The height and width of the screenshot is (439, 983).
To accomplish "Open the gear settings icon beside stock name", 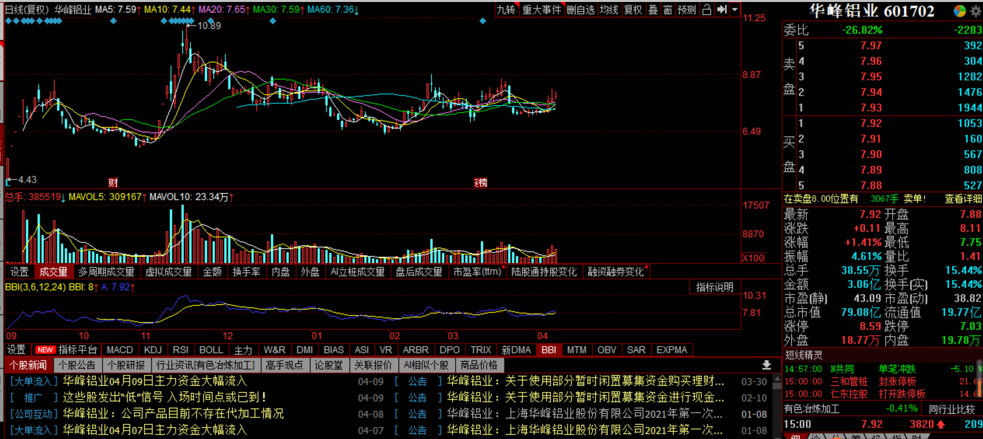I will click(x=976, y=11).
